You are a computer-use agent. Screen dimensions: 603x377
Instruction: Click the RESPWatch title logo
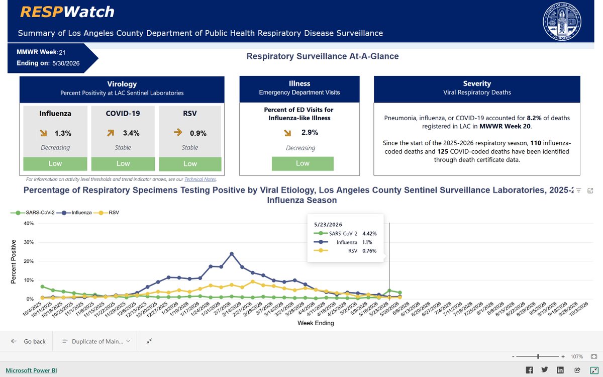click(67, 12)
